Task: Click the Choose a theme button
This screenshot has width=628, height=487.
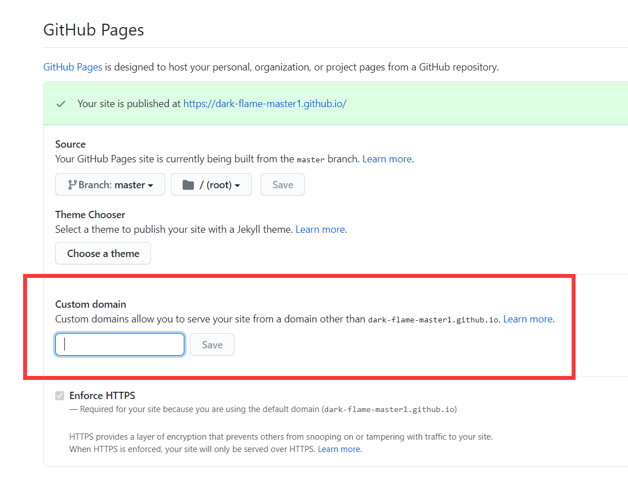Action: 103,254
